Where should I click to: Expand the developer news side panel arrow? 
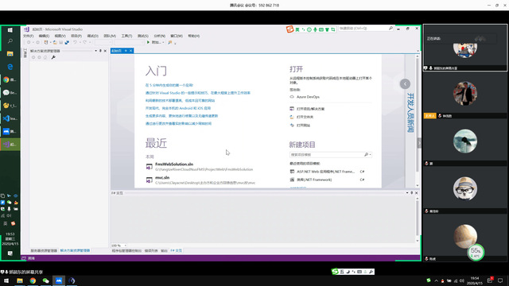[405, 84]
